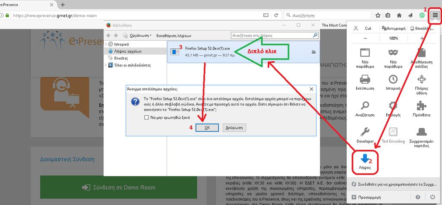Decrease zoom with minus button
This screenshot has height=205, width=442.
(x=365, y=38)
